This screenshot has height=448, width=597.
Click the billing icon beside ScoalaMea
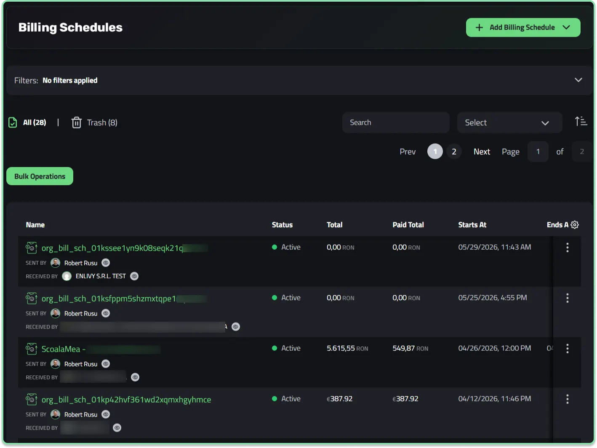32,349
